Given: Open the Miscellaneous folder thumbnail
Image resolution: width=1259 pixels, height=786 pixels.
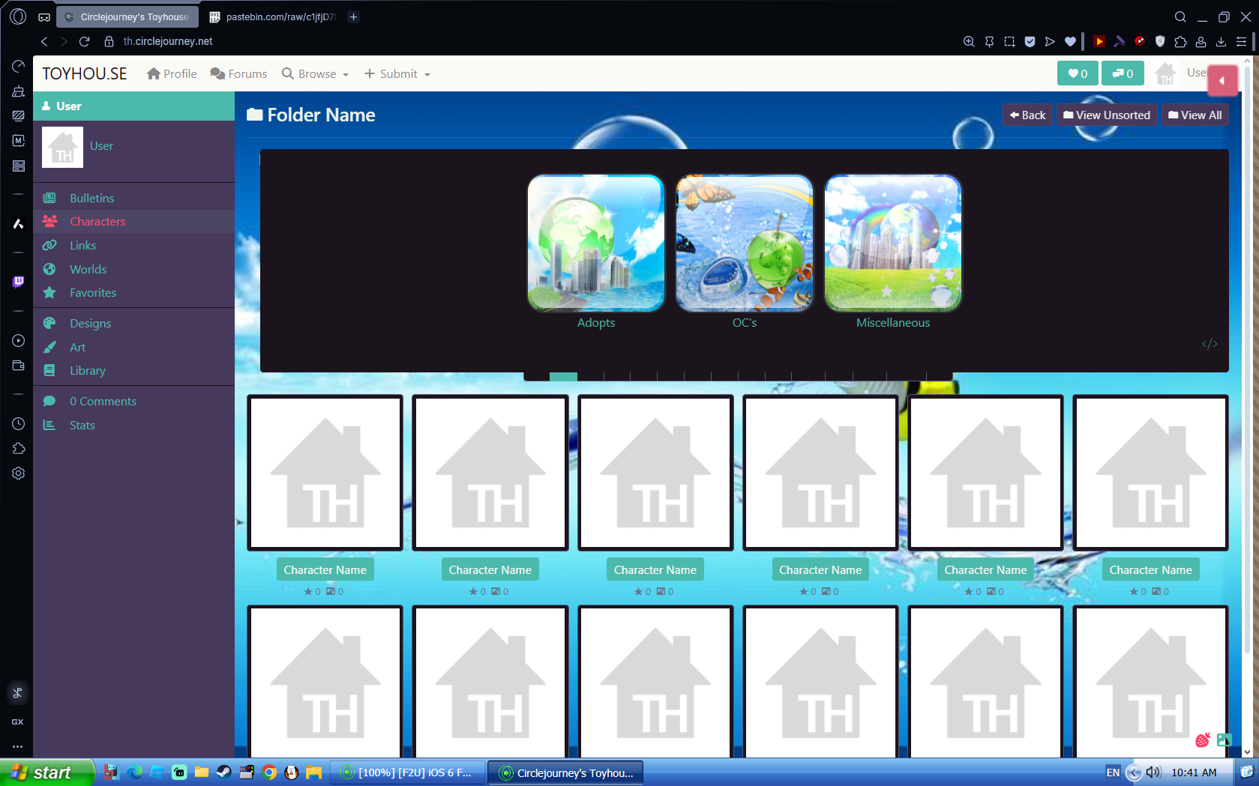Looking at the screenshot, I should click(893, 244).
